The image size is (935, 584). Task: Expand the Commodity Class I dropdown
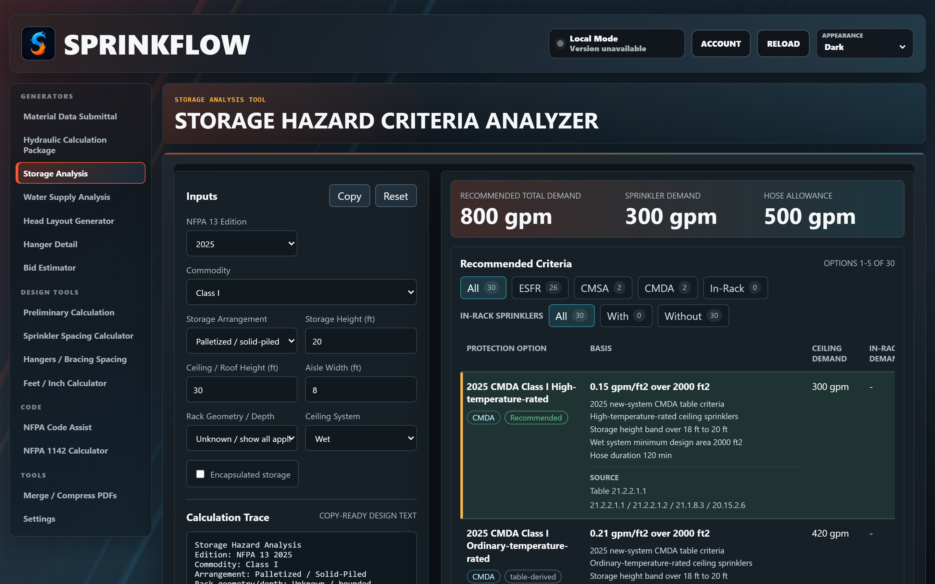pyautogui.click(x=301, y=292)
